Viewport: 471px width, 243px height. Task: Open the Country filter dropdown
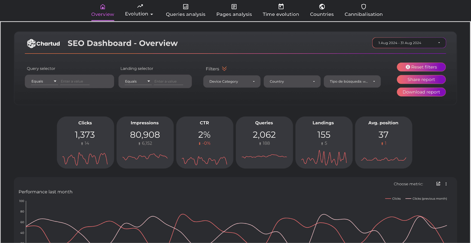click(x=292, y=82)
